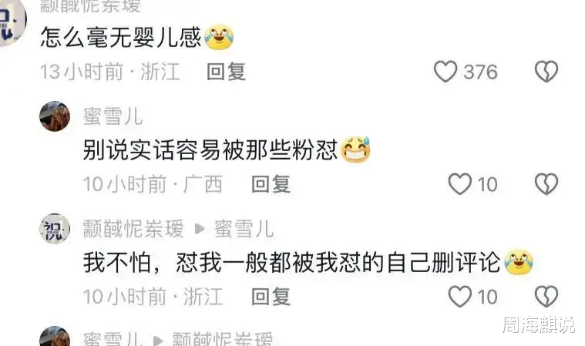Open 颟馘怩岽瑗 username in the 我不怕 reply header

[x=133, y=229]
